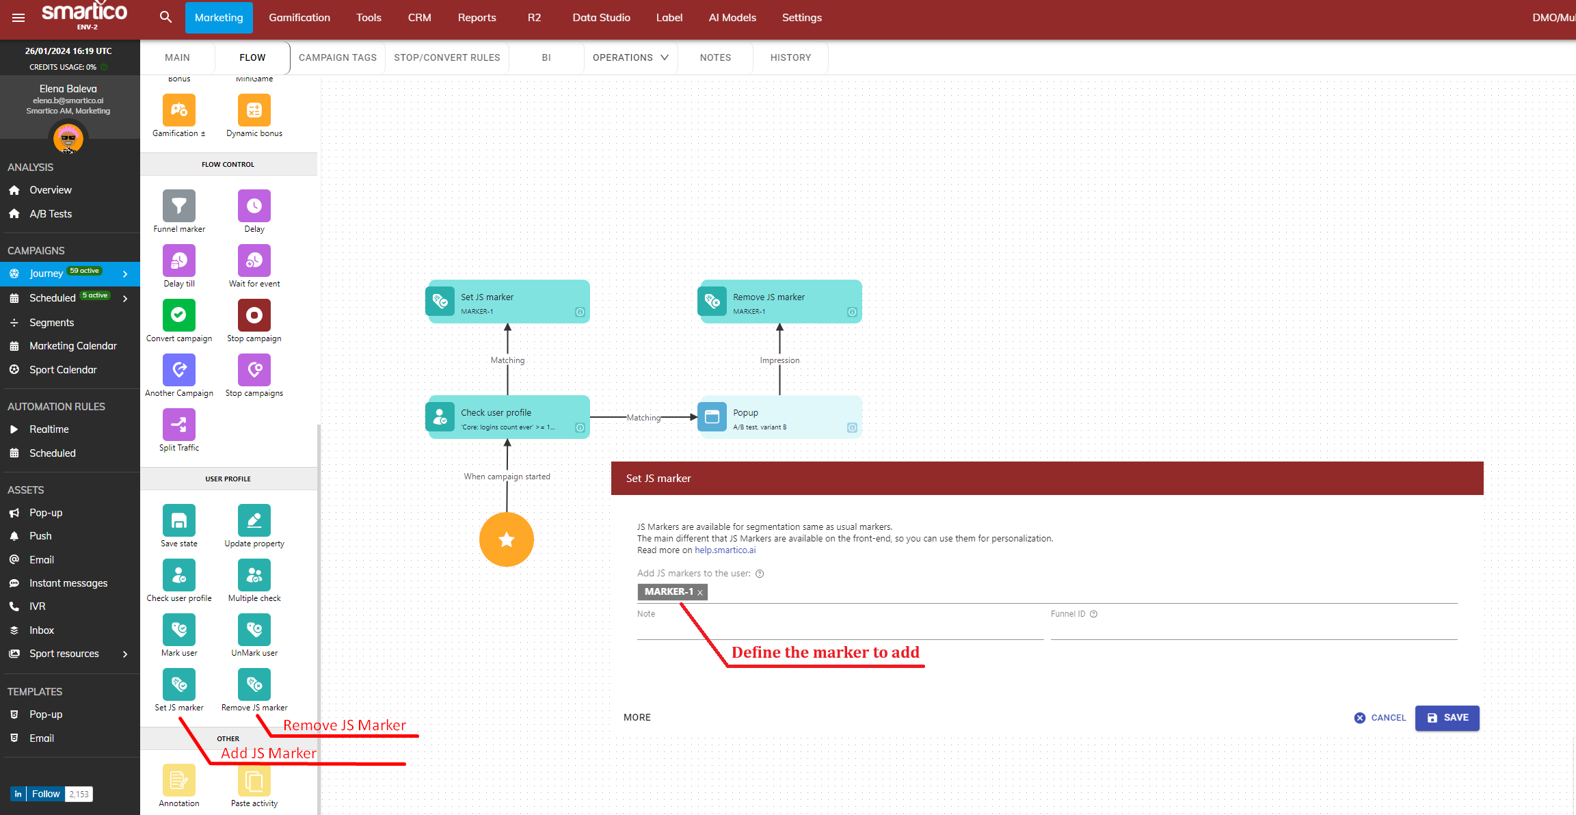Click the Split Traffic icon
1576x815 pixels.
(179, 425)
